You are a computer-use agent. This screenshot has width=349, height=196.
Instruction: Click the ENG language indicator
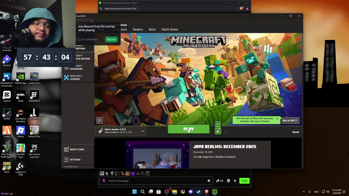pos(316,192)
